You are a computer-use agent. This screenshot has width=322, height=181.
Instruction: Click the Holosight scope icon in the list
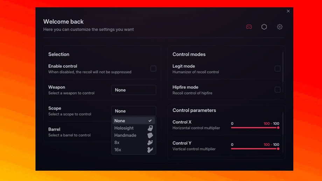pos(150,128)
